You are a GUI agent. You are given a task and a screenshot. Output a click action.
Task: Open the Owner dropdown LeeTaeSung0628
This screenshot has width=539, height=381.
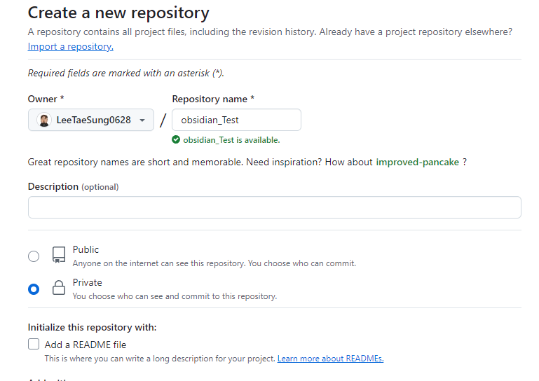tap(91, 120)
